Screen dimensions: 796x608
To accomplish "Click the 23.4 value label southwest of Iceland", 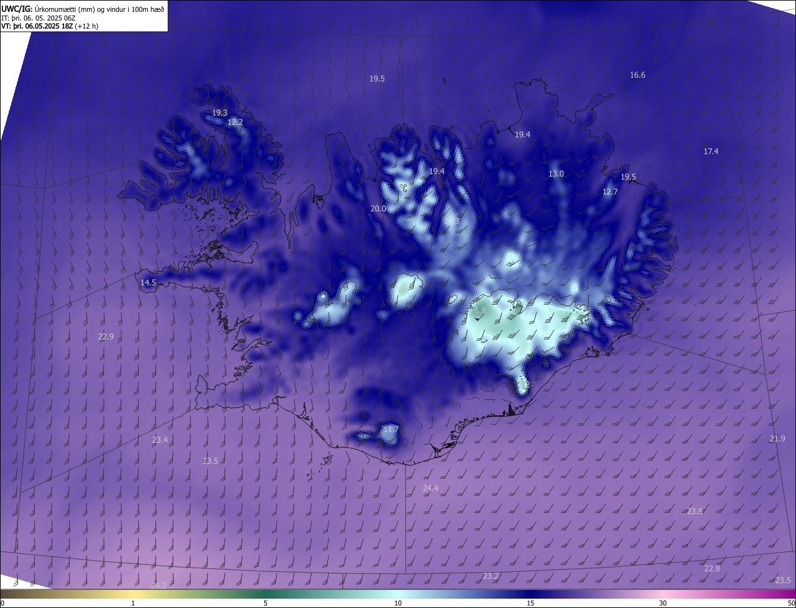I will [x=160, y=440].
